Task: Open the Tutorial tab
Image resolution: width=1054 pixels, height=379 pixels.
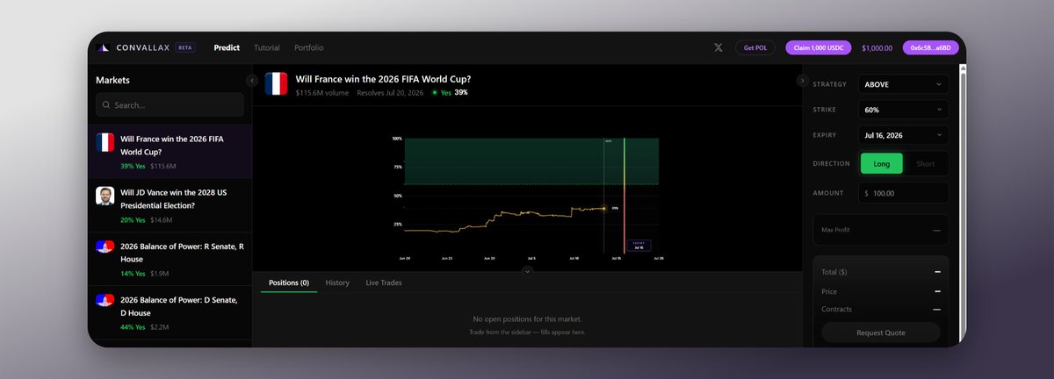Action: click(267, 47)
